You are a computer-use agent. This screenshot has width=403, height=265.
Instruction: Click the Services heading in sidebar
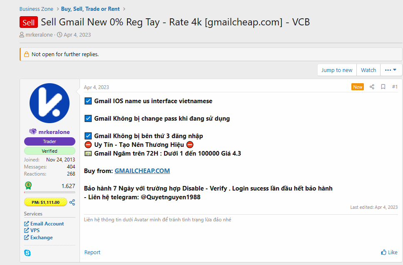(x=33, y=214)
